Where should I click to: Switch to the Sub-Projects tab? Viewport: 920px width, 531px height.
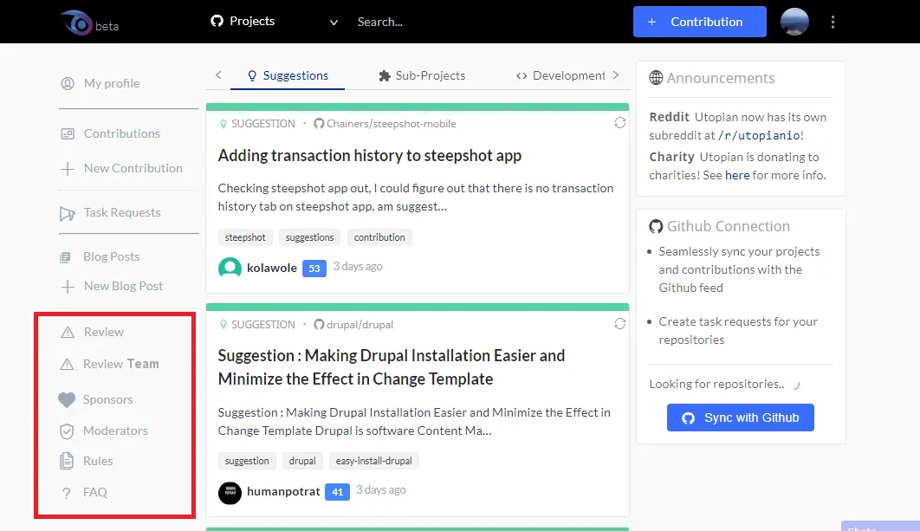(x=422, y=75)
